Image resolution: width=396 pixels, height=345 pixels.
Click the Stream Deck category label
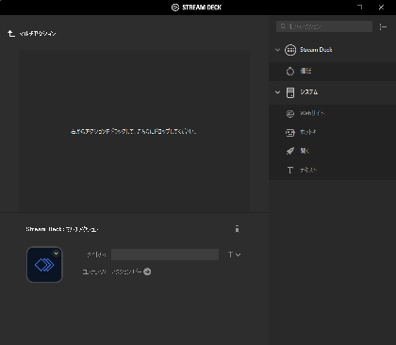316,50
